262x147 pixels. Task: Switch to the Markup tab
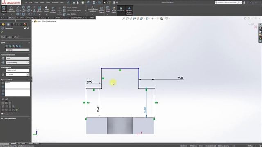[x=43, y=18]
